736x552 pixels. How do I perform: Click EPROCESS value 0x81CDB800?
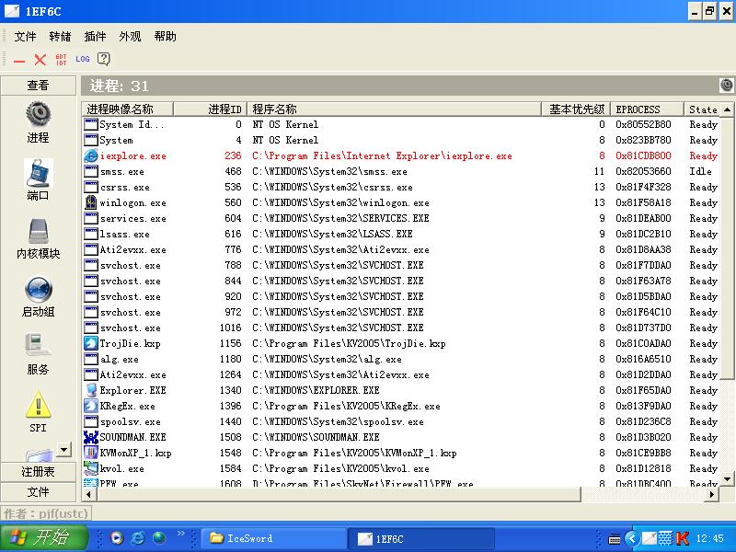pos(643,155)
